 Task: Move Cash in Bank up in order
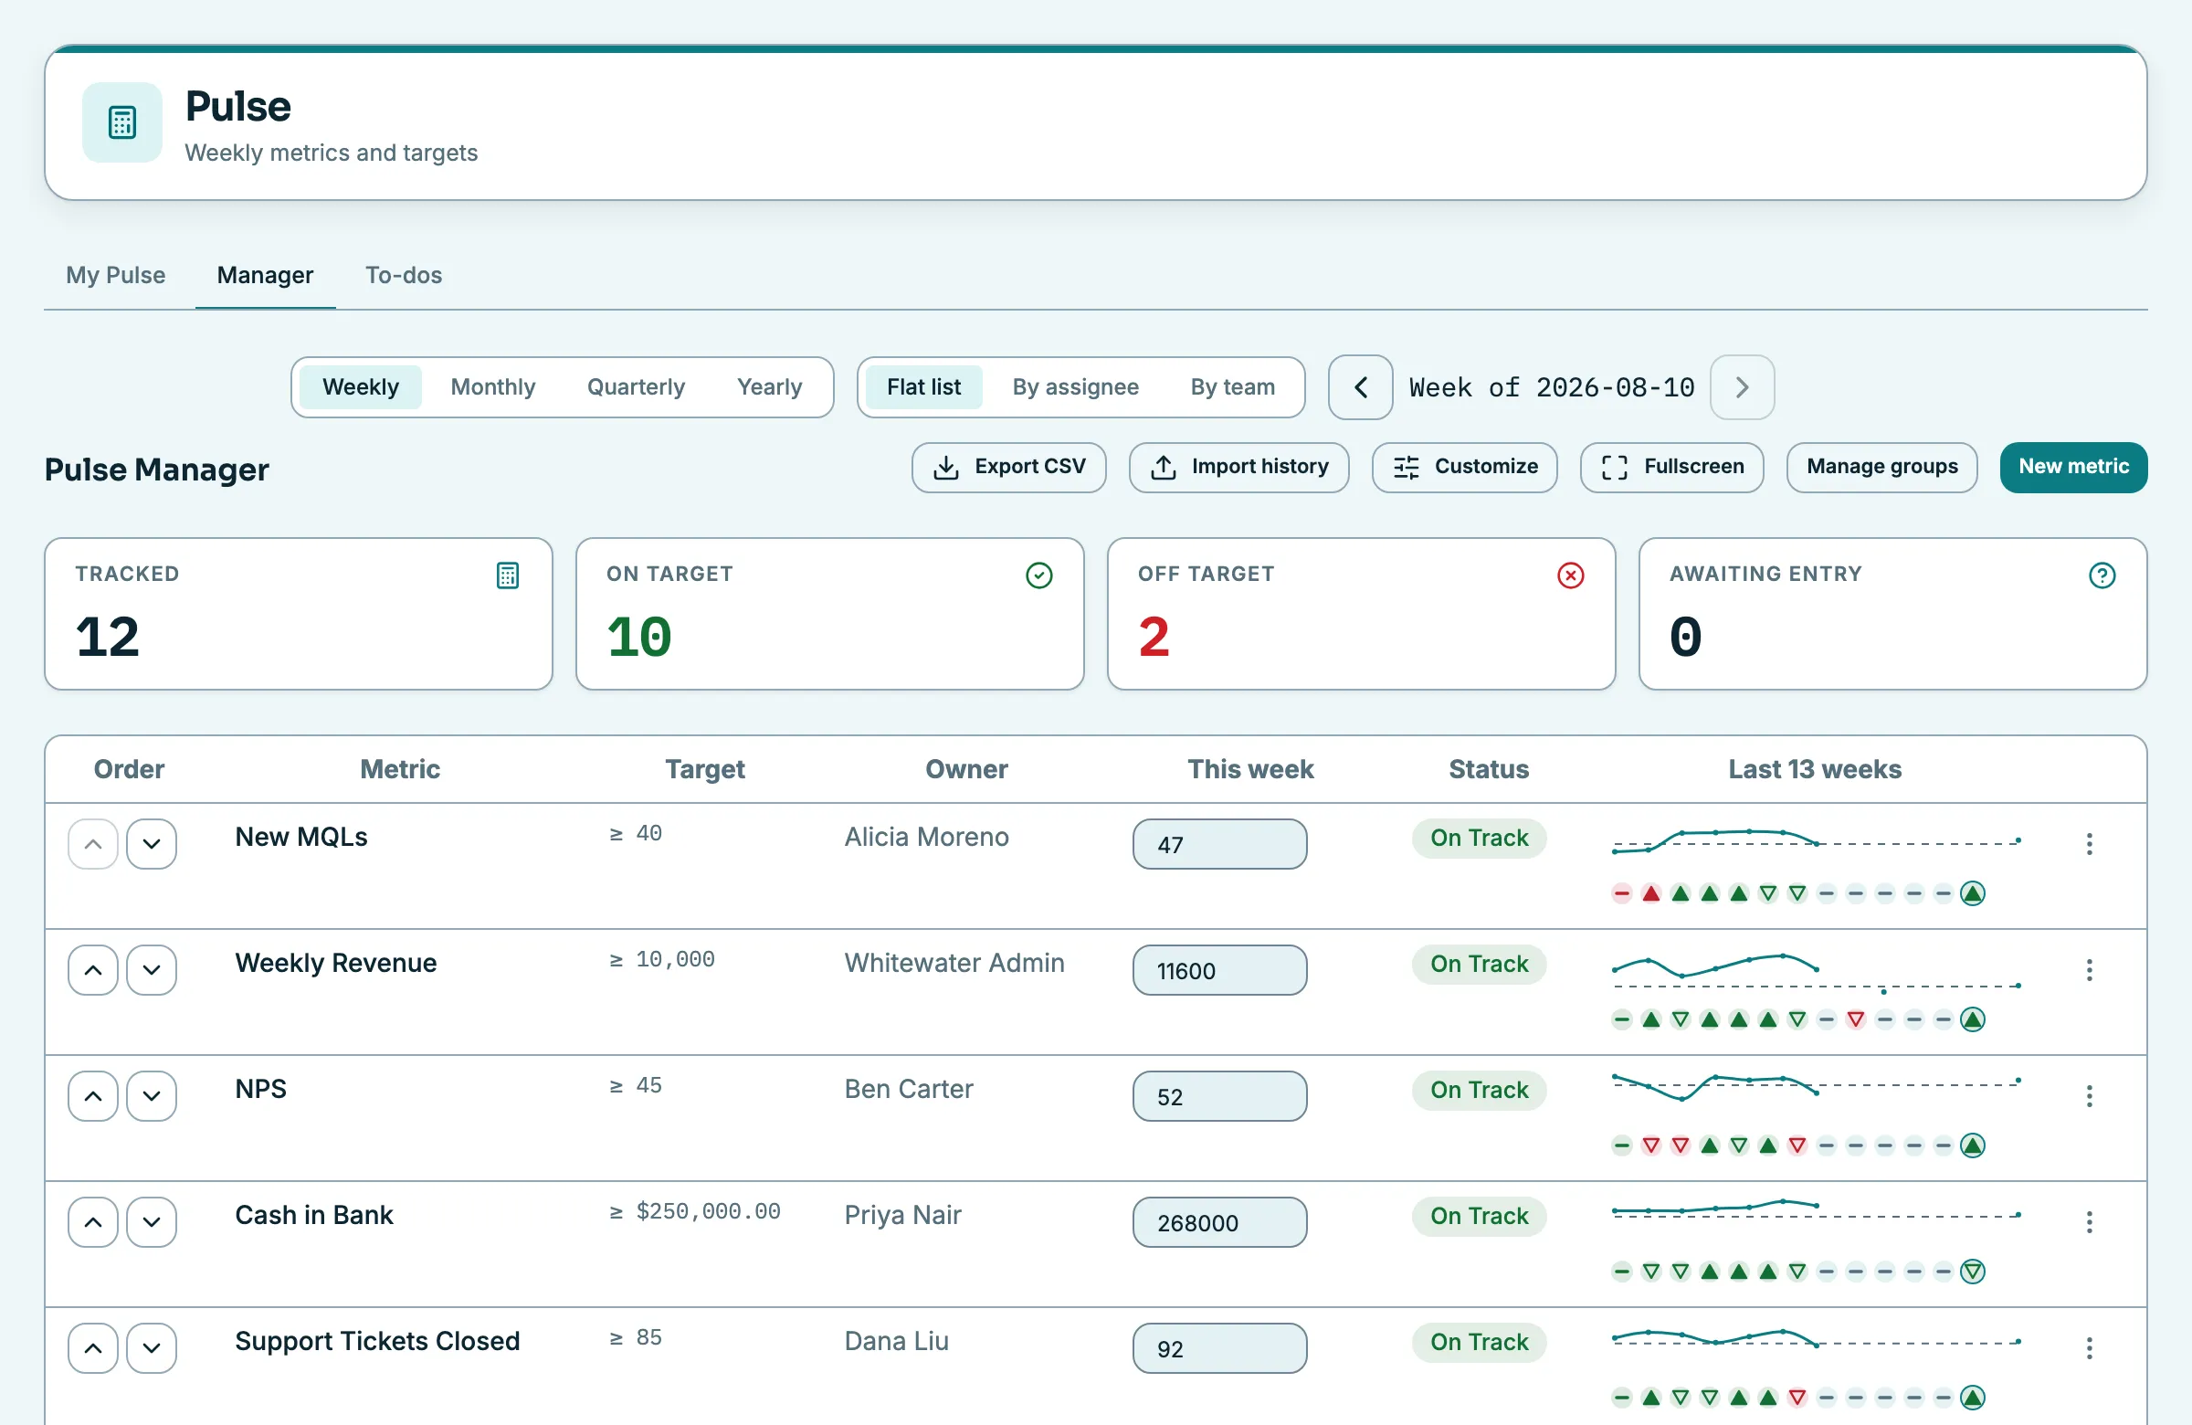click(x=93, y=1222)
